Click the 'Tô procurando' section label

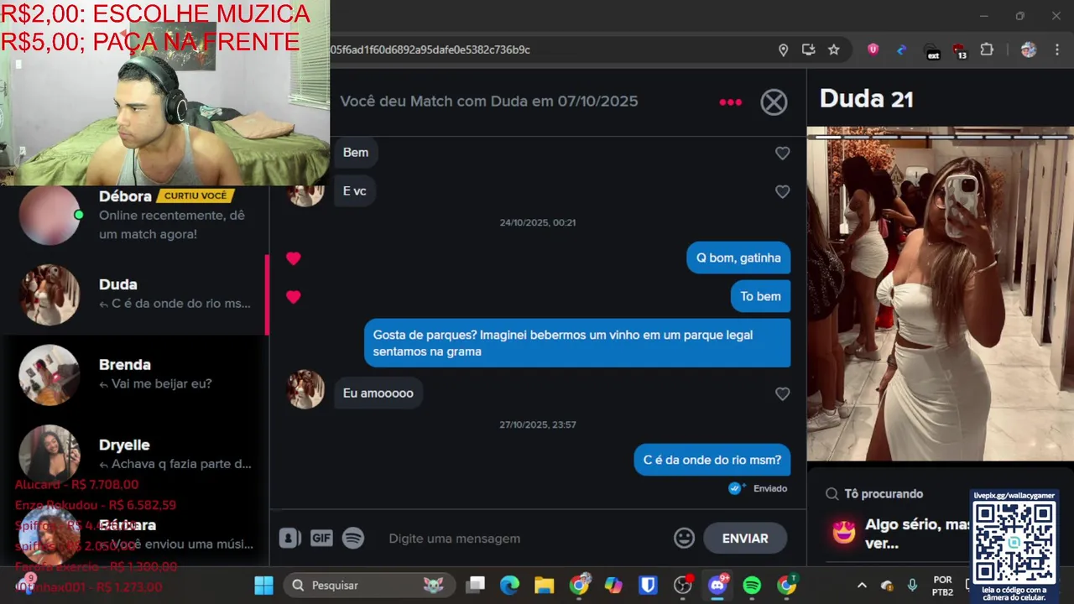(884, 494)
